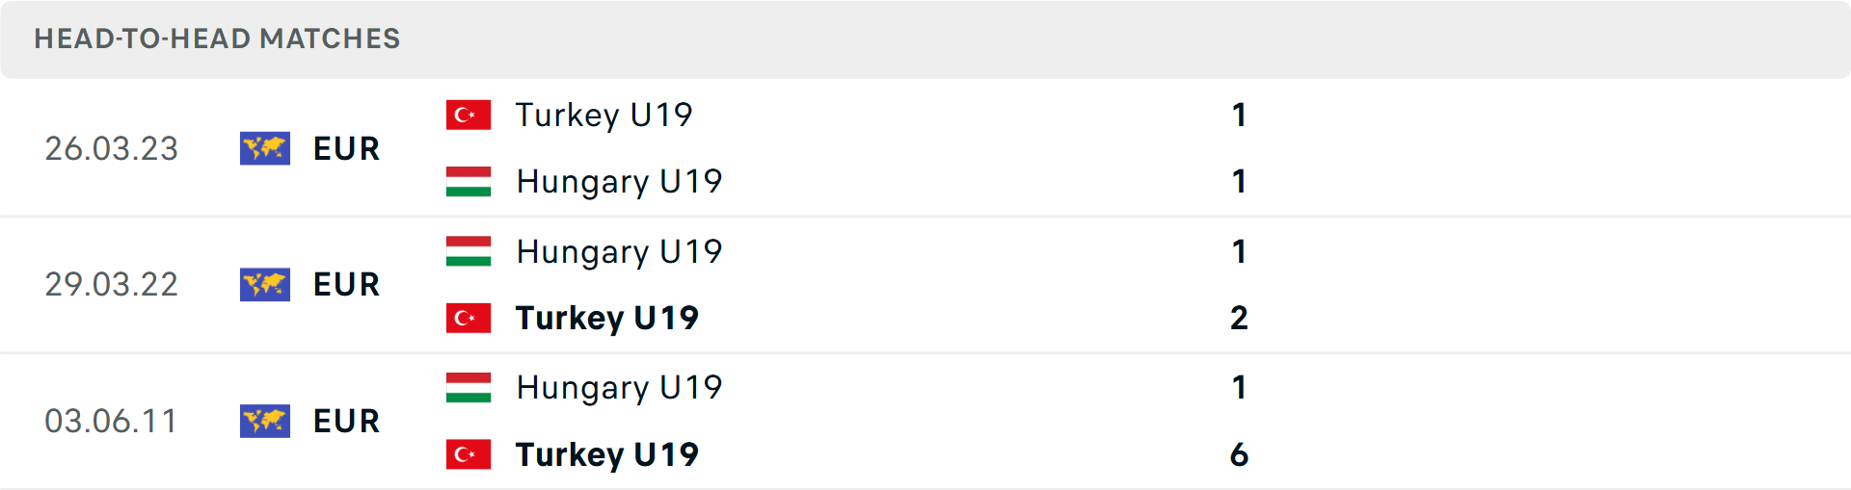Click Turkey flag icon in 03.06.11 match

(x=469, y=454)
